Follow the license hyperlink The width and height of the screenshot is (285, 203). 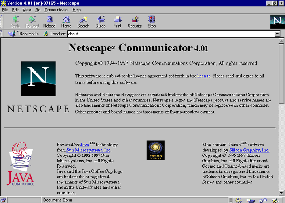click(204, 76)
